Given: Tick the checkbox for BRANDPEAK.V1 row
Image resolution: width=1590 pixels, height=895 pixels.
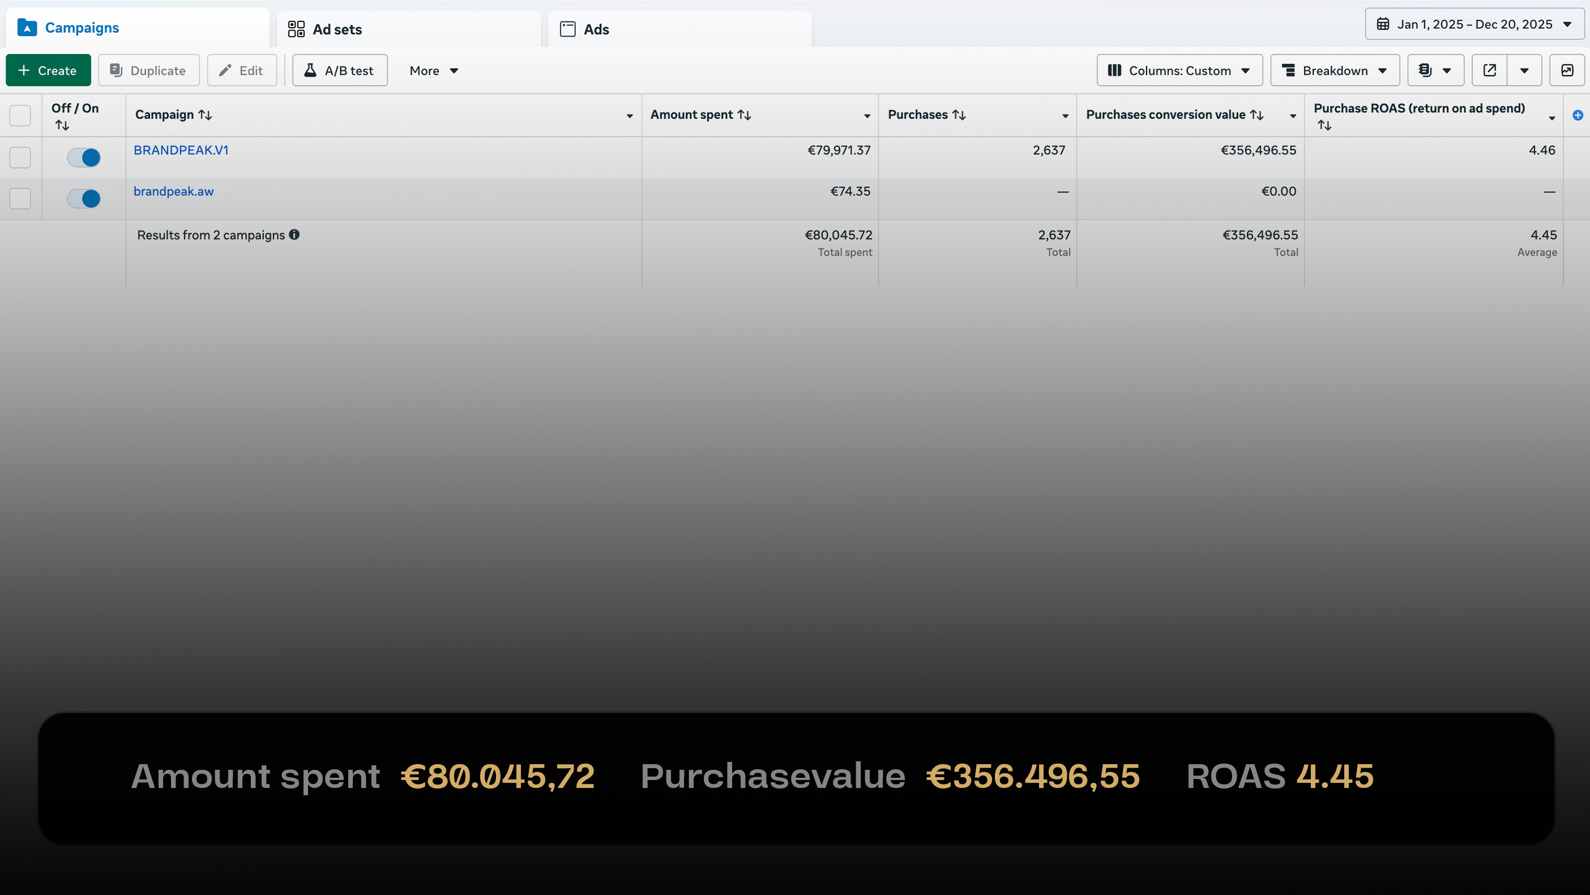Looking at the screenshot, I should point(20,157).
